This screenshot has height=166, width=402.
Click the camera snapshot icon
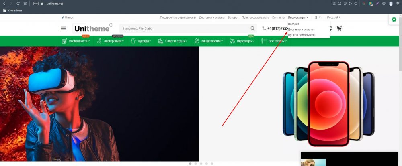pyautogui.click(x=339, y=4)
